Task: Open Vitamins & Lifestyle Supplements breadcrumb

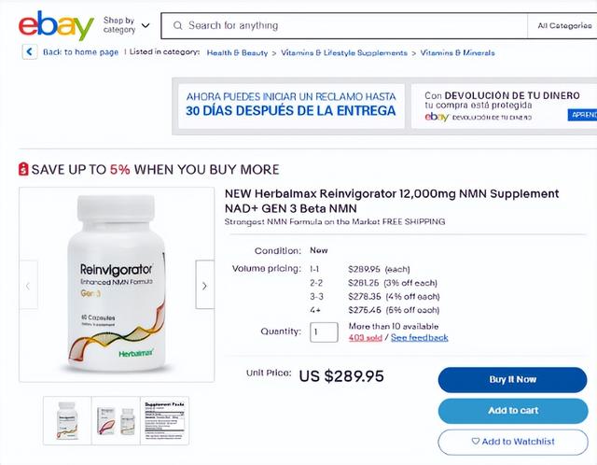Action: click(x=344, y=52)
